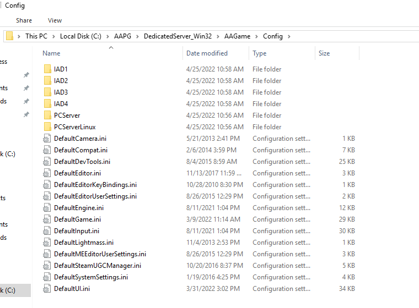Open the Share ribbon tab
The height and width of the screenshot is (308, 419).
tap(24, 20)
